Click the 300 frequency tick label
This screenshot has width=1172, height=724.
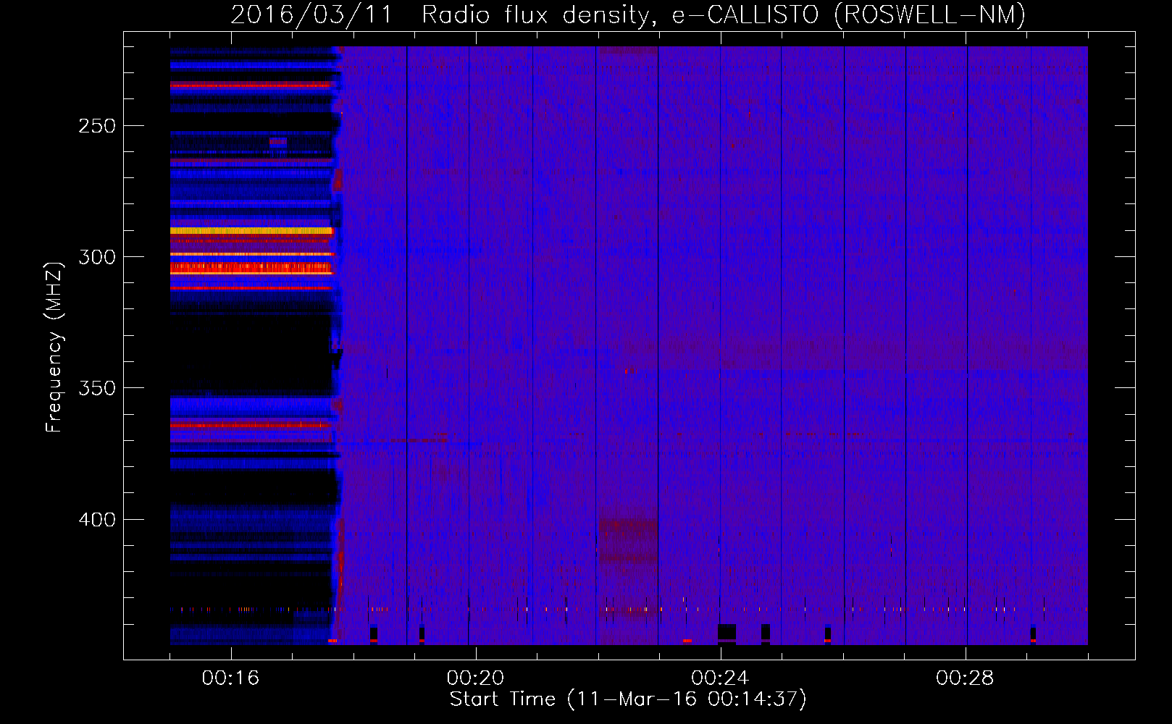pyautogui.click(x=97, y=257)
